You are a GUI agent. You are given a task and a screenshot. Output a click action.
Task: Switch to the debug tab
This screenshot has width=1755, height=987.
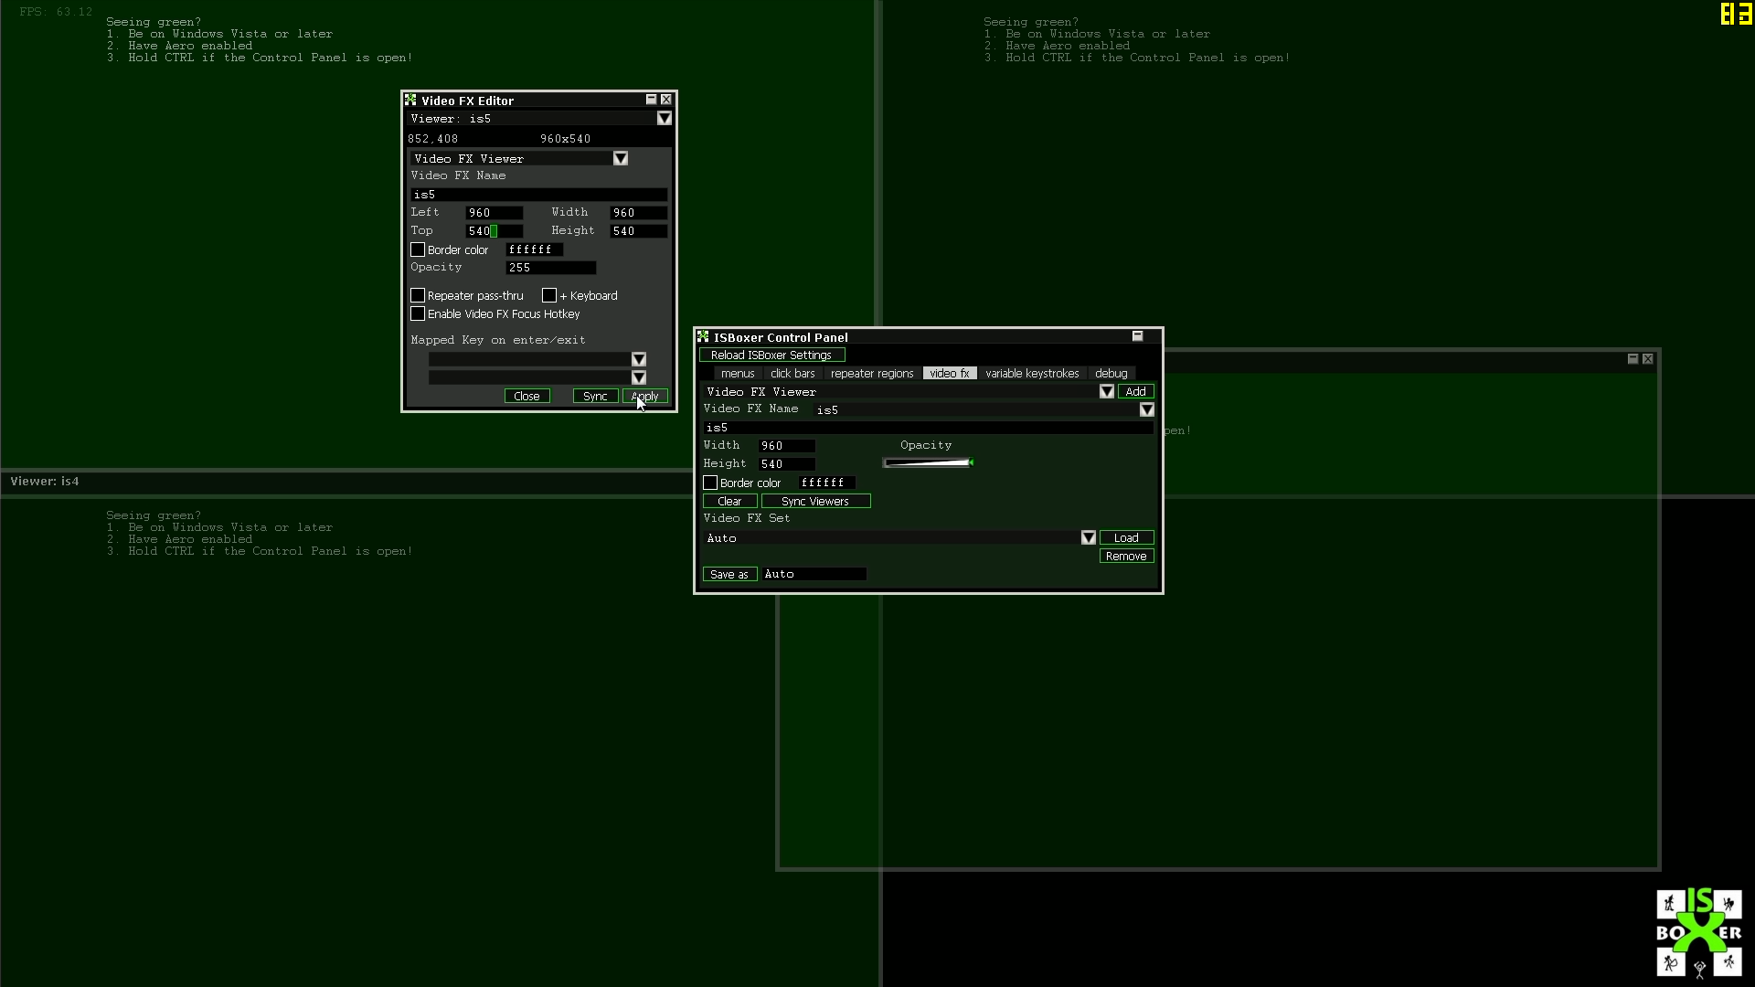[x=1111, y=373]
